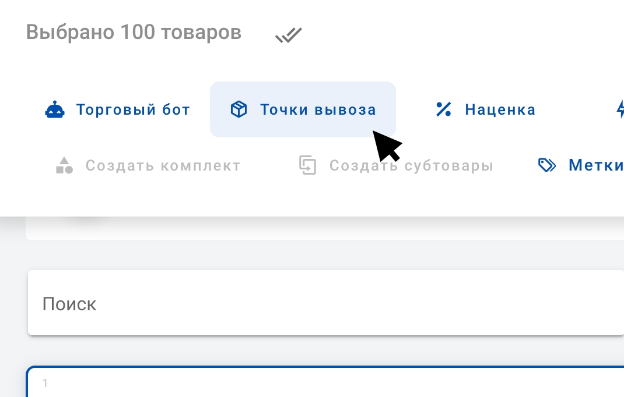Click the lightning bolt icon after Наценка

pos(620,109)
